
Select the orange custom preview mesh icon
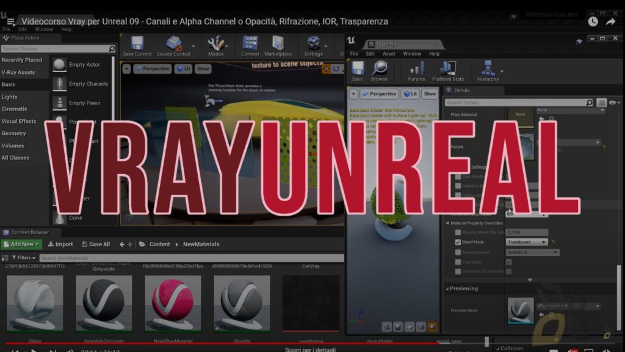(432, 328)
